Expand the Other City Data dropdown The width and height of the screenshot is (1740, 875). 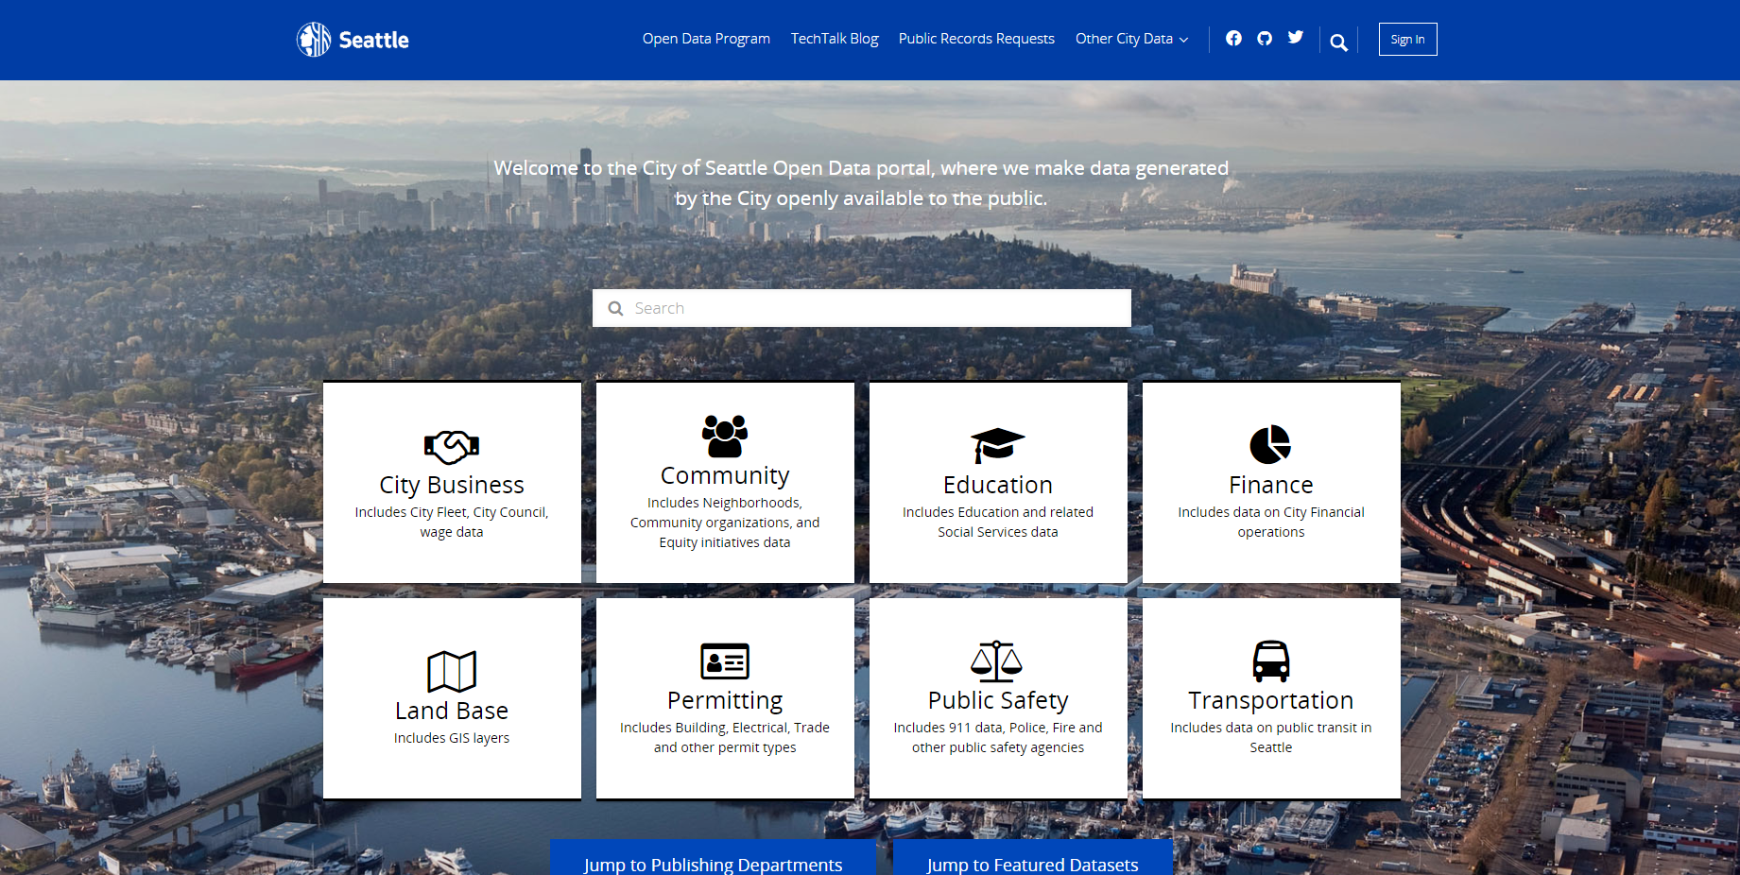click(x=1131, y=39)
